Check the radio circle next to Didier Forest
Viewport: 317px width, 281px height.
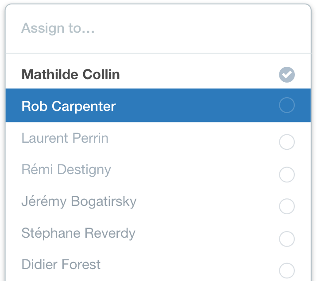click(287, 270)
